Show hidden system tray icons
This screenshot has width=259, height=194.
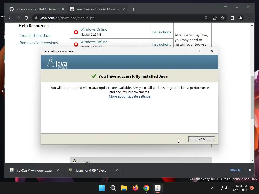213,188
